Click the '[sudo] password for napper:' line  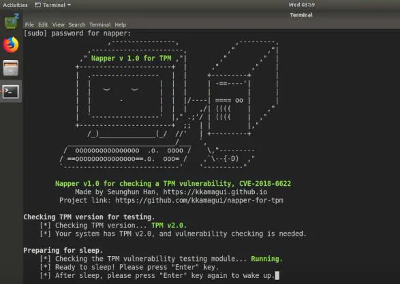pos(77,33)
